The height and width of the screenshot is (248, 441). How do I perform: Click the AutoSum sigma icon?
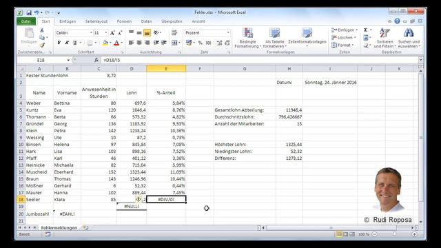tap(366, 30)
